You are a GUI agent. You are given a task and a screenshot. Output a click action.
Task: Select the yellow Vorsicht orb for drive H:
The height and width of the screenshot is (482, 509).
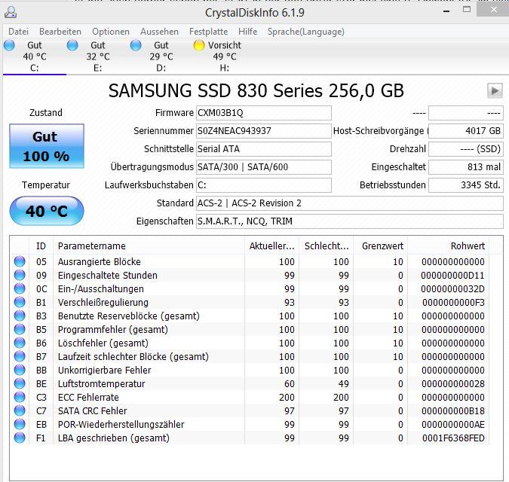pos(198,45)
